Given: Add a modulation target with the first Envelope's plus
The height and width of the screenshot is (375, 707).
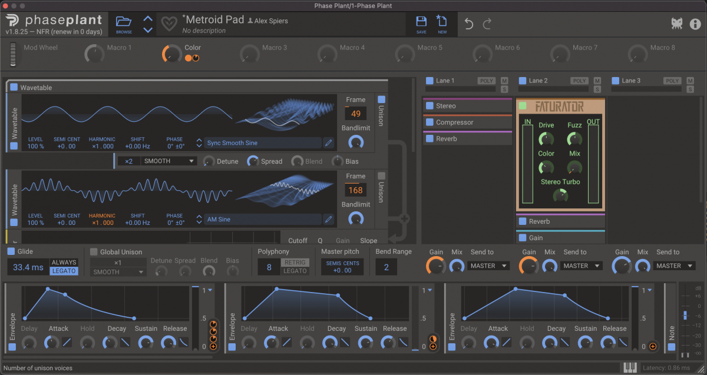Looking at the screenshot, I should 213,347.
